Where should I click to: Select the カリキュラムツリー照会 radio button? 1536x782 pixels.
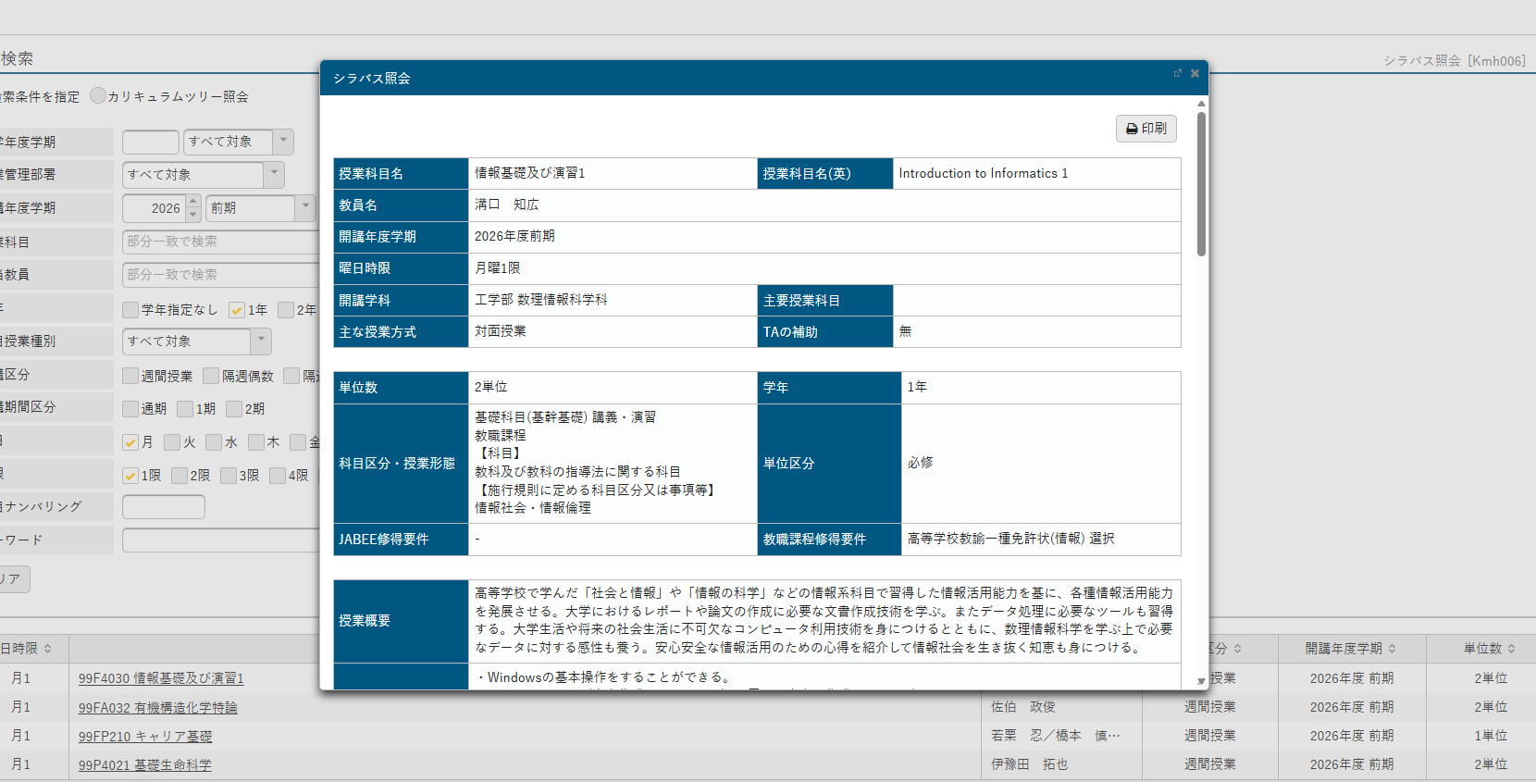98,95
